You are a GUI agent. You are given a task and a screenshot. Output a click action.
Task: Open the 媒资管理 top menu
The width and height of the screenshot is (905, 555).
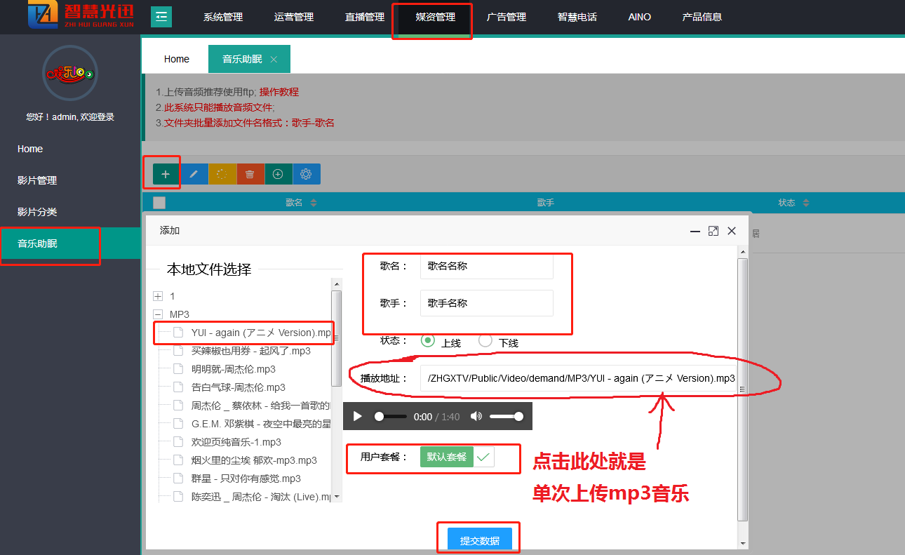point(436,17)
